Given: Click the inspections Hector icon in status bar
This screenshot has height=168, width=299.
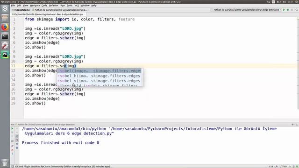Looking at the screenshot, I should tap(294, 166).
